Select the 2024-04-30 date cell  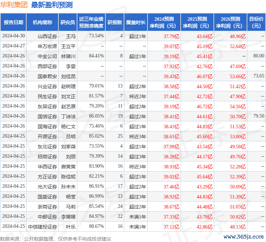(x=13, y=36)
